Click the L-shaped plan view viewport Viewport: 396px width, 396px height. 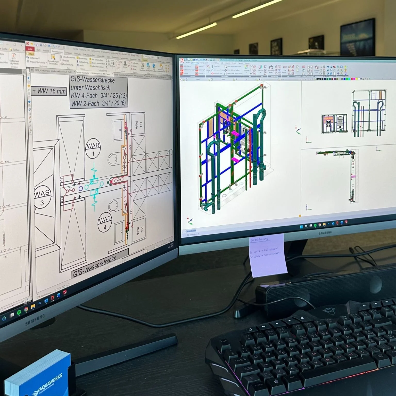tap(338, 177)
